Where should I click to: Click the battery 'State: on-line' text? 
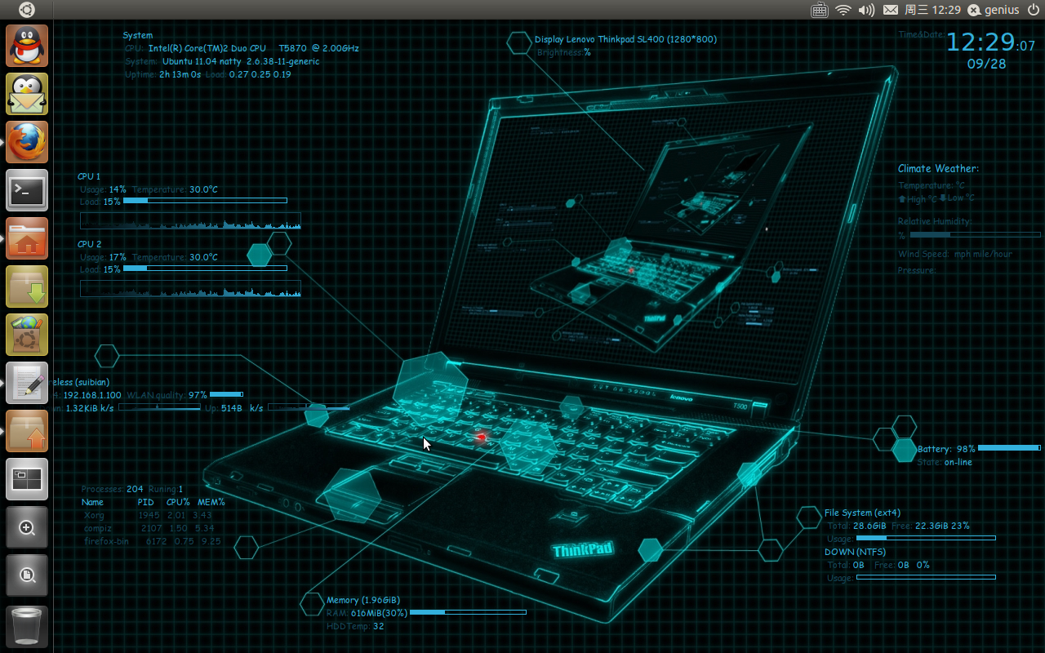point(945,462)
